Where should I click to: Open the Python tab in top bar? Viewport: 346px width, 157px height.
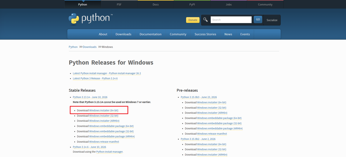(82, 4)
